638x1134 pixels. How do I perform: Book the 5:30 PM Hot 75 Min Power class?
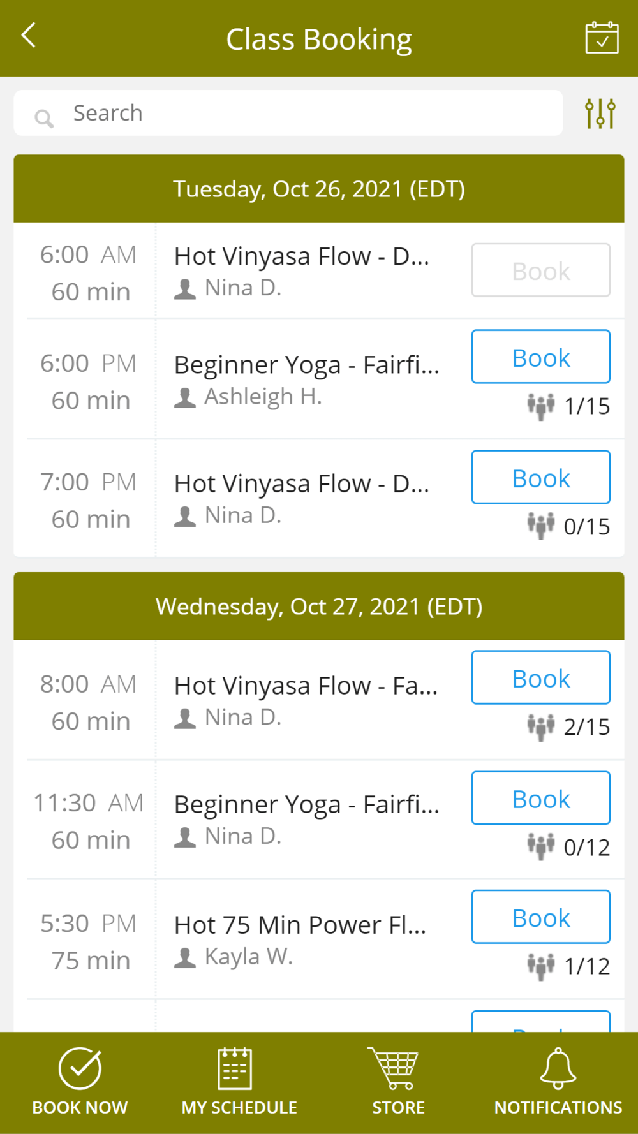coord(540,917)
